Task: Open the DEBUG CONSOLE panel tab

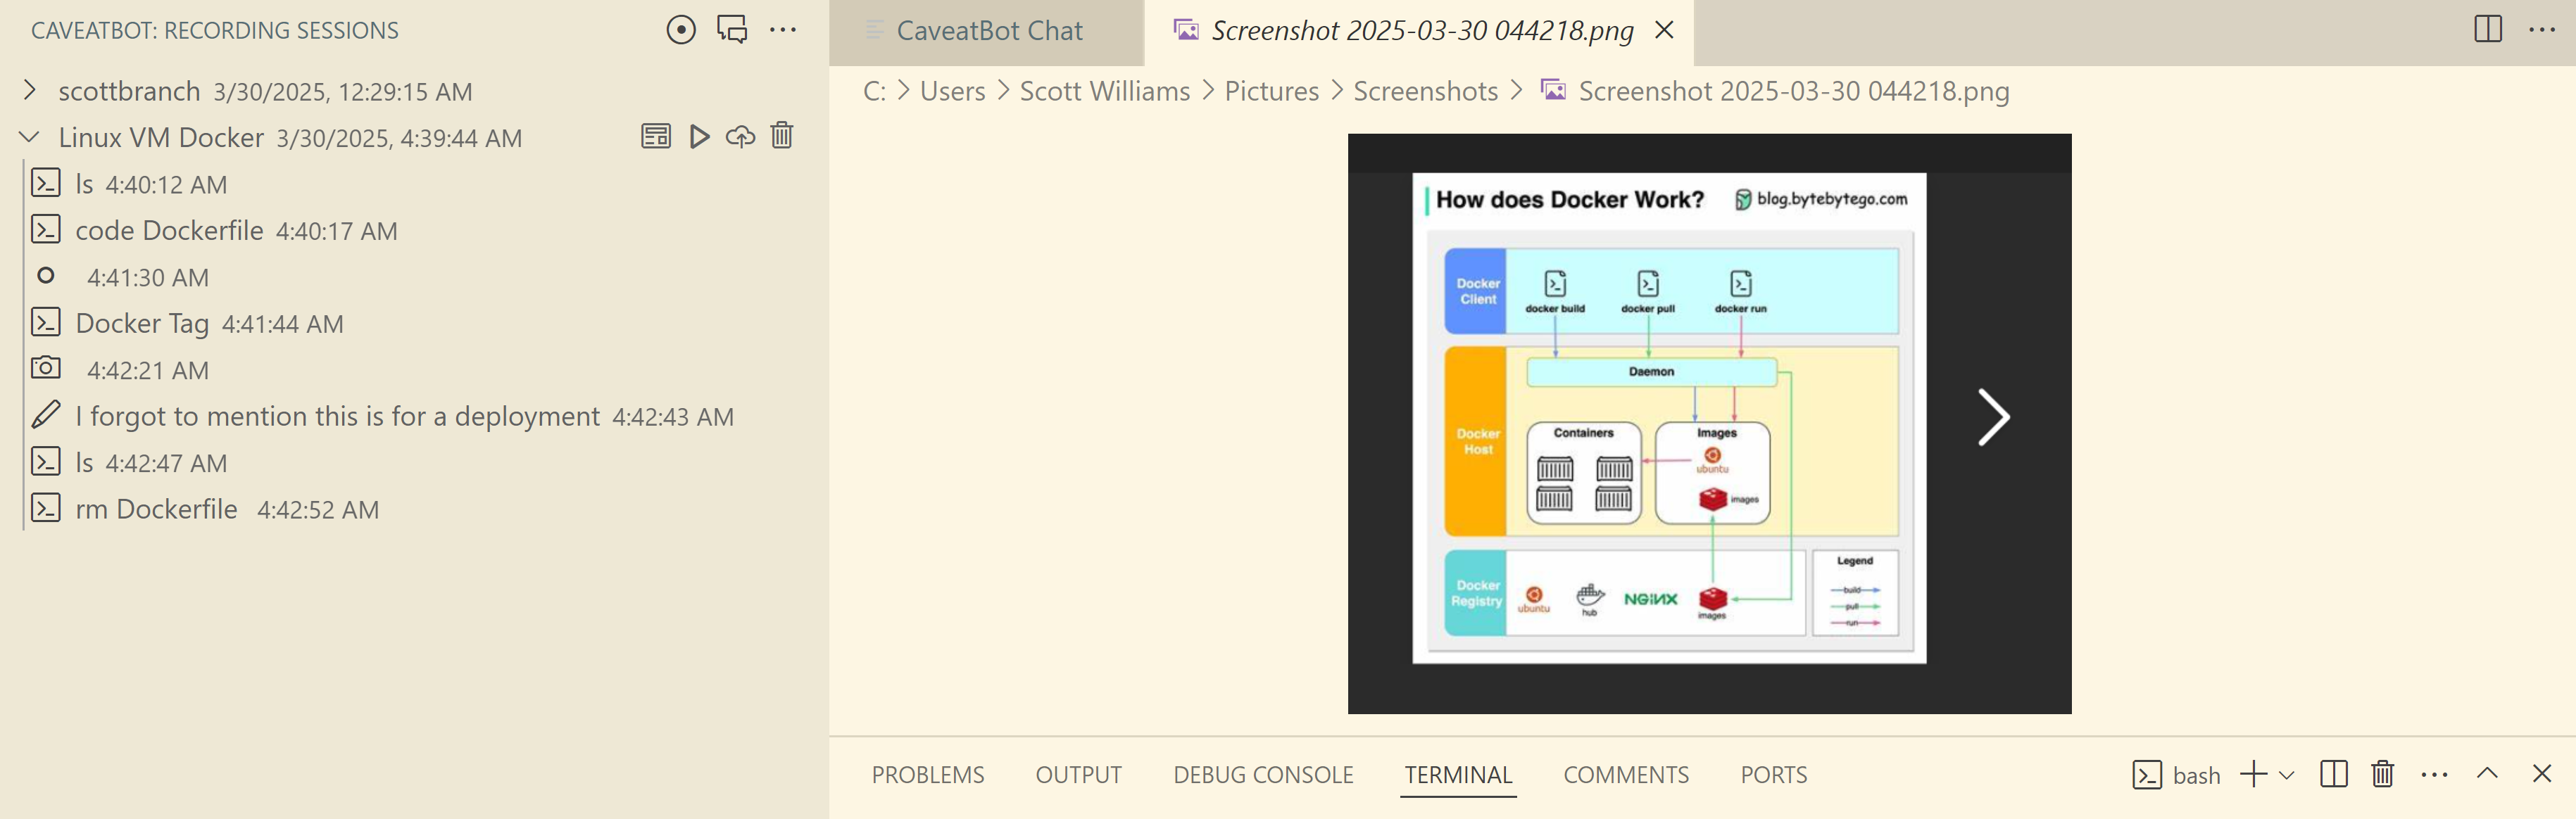Action: pos(1263,775)
